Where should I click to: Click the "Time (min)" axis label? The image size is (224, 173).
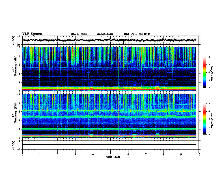[x=113, y=157]
